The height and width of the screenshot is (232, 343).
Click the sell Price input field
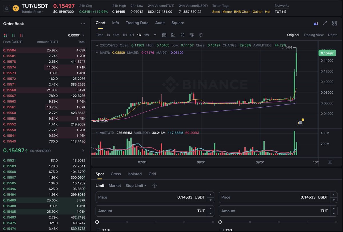[278, 197]
